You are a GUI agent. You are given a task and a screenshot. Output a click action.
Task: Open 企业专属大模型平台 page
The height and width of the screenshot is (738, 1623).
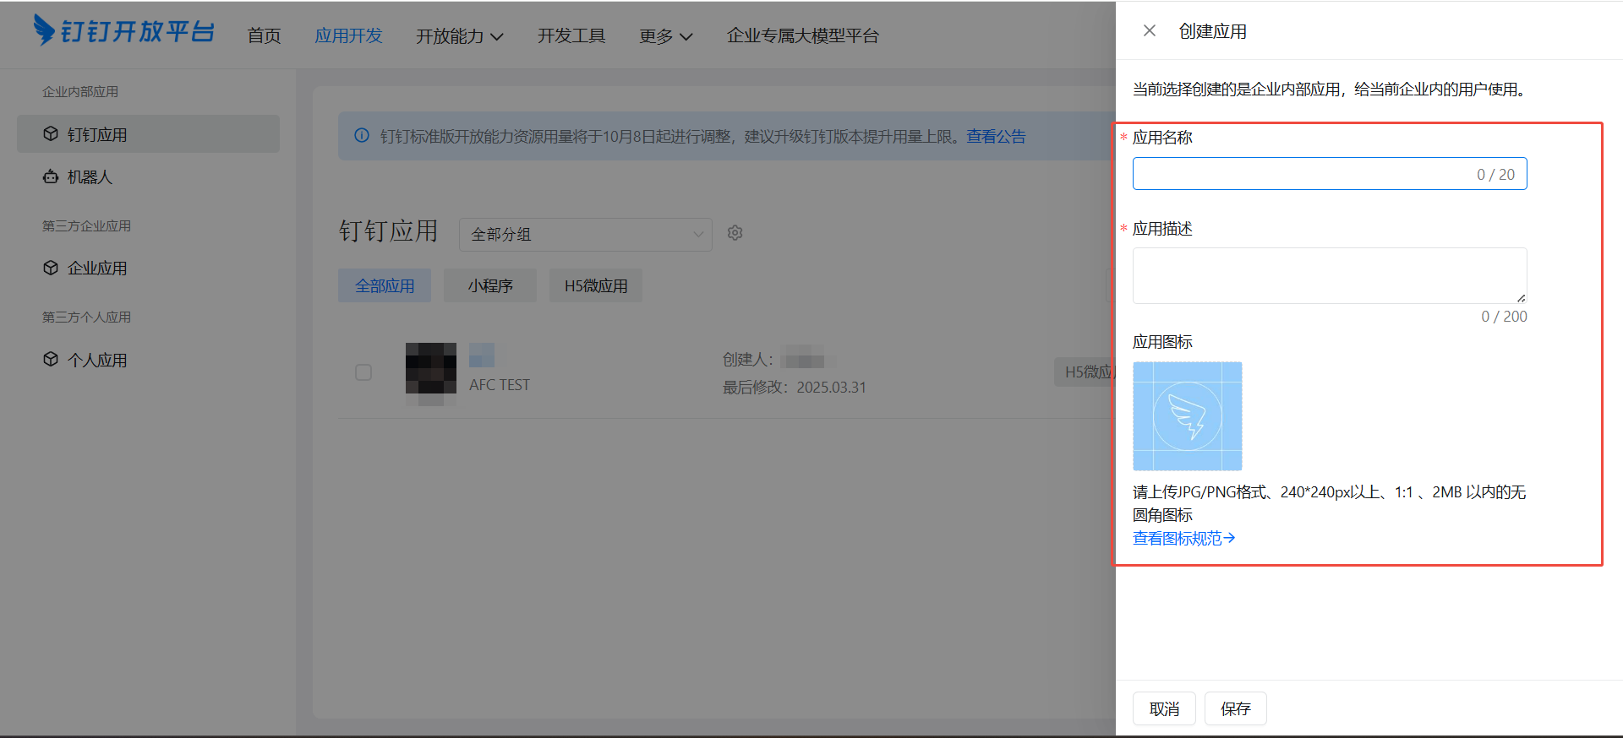[x=803, y=35]
